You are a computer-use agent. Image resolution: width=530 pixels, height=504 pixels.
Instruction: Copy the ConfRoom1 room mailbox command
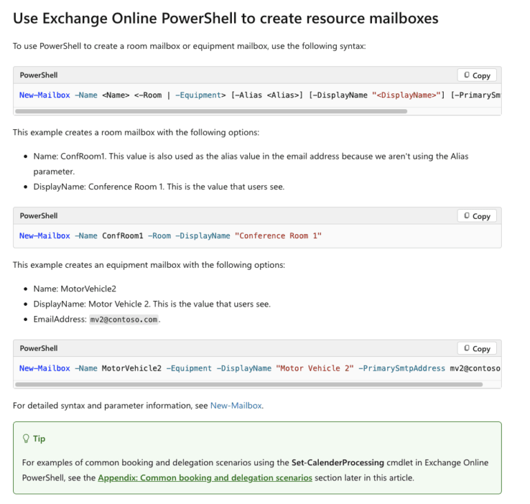(477, 216)
